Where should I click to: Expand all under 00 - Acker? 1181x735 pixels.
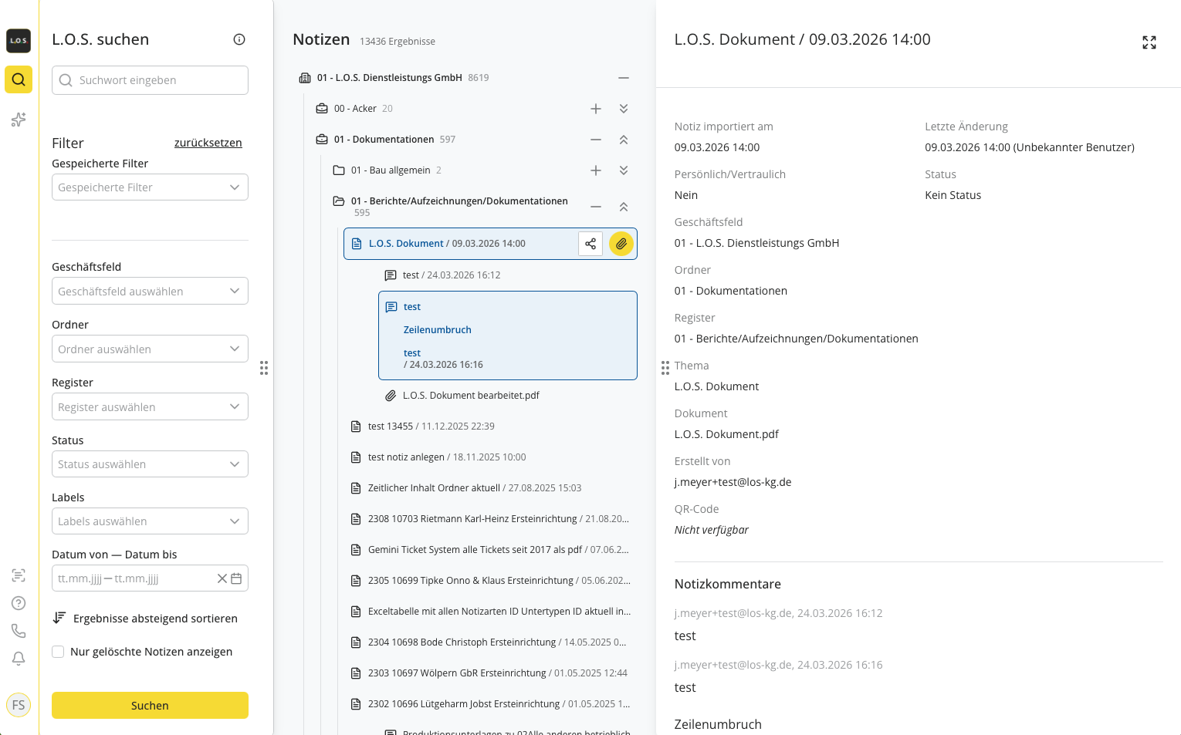coord(624,109)
